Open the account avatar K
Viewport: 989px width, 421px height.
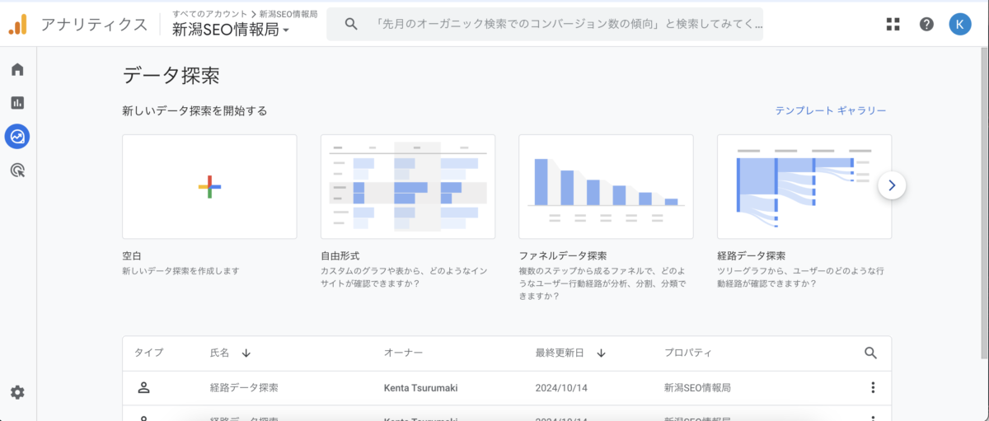click(x=960, y=24)
